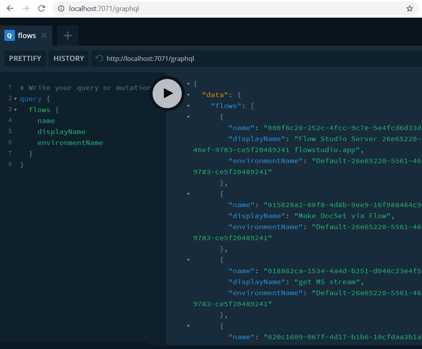Collapse the Make DocSet via Flow result object
Viewport: 422px width, 349px height.
tap(188, 194)
